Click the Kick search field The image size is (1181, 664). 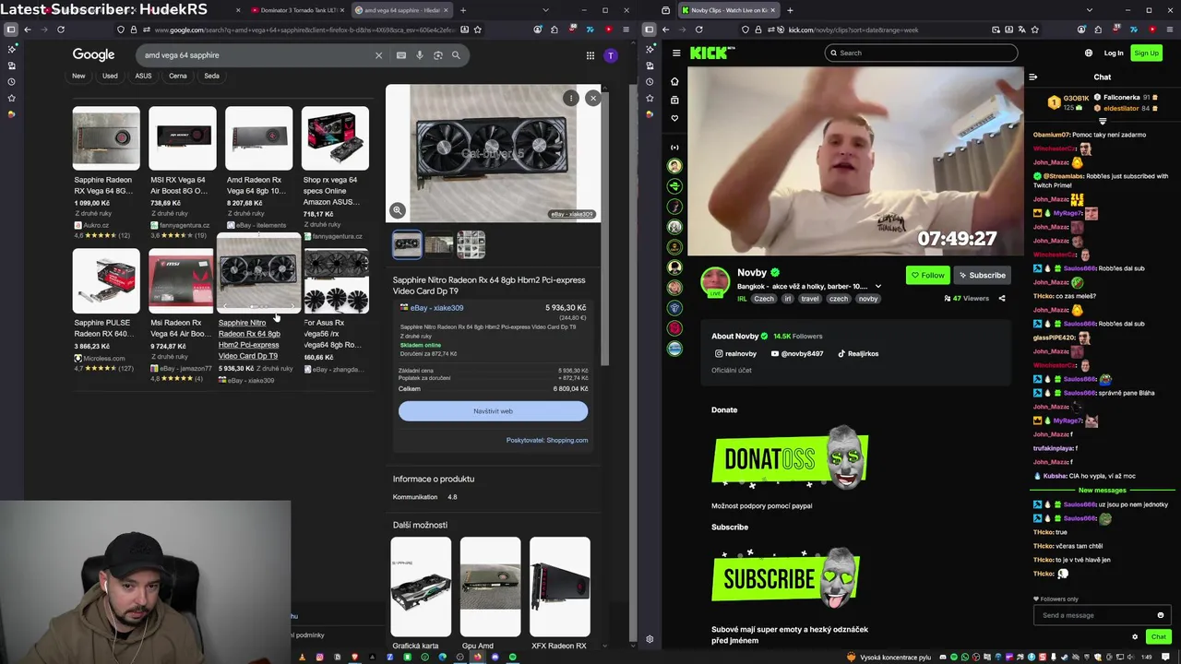coord(921,53)
